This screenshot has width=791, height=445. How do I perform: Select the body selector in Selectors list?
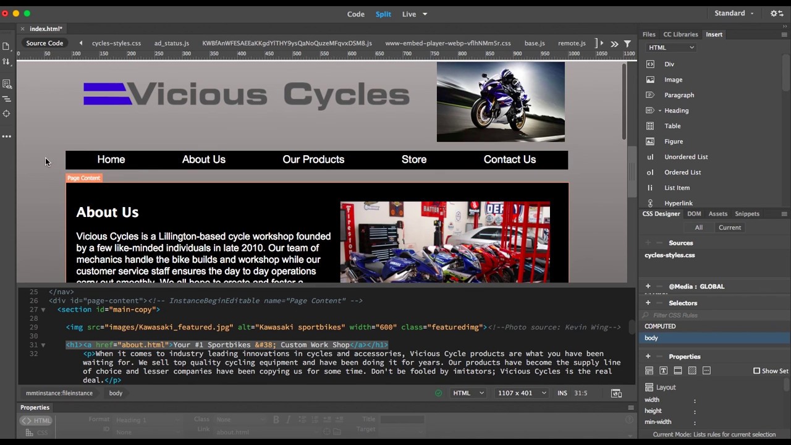[x=714, y=338]
